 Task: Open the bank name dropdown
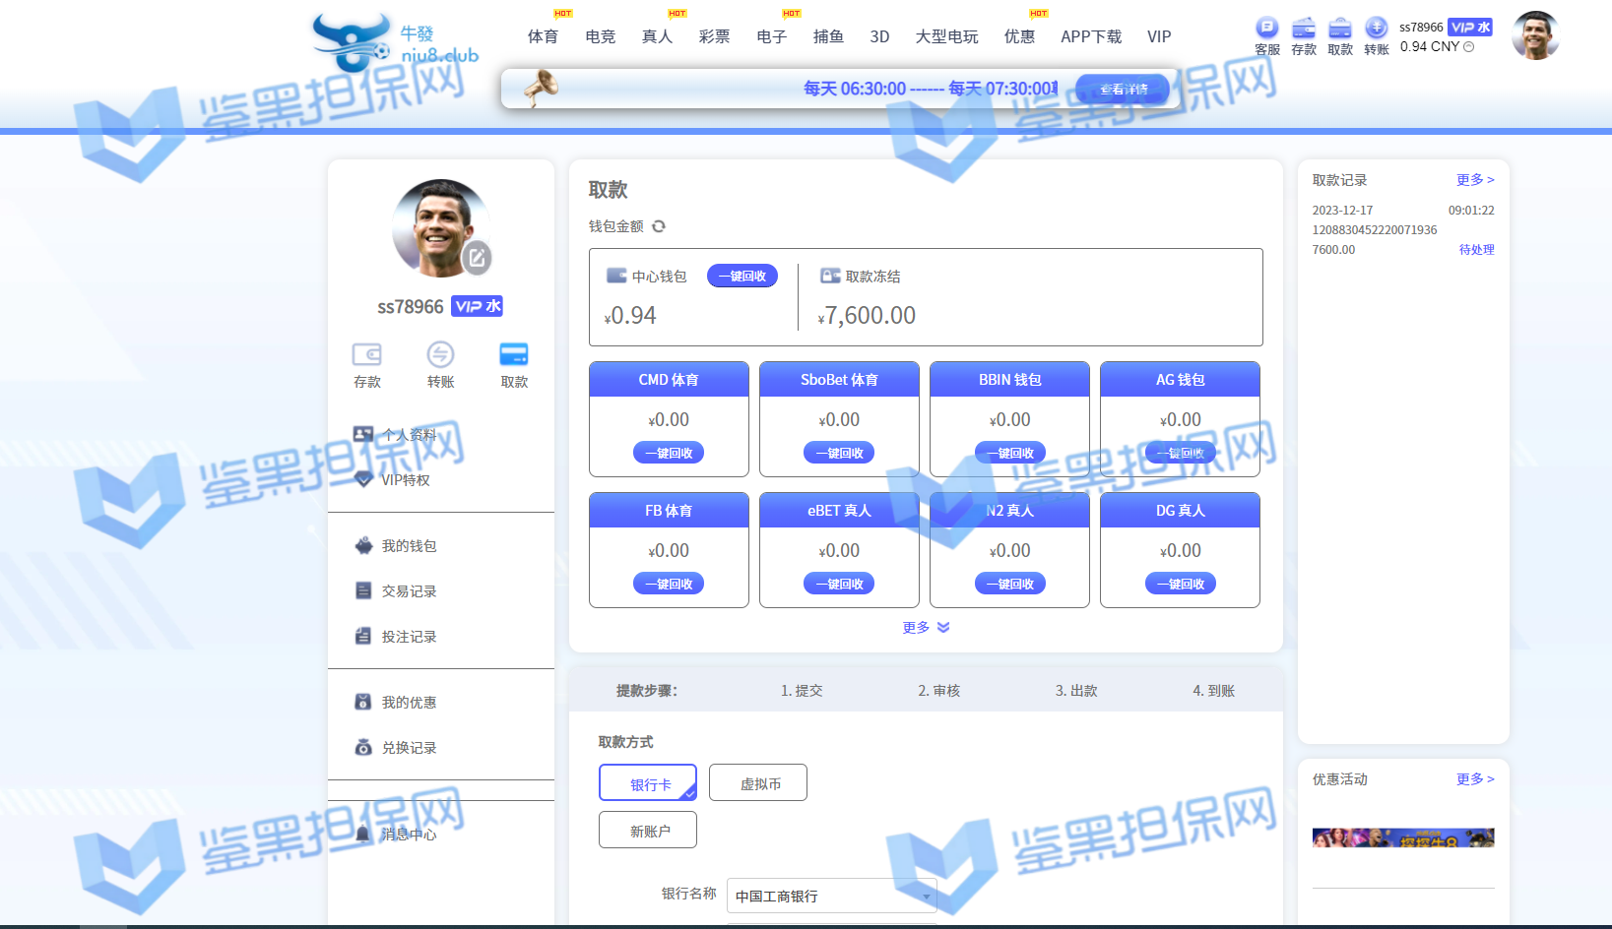(831, 896)
